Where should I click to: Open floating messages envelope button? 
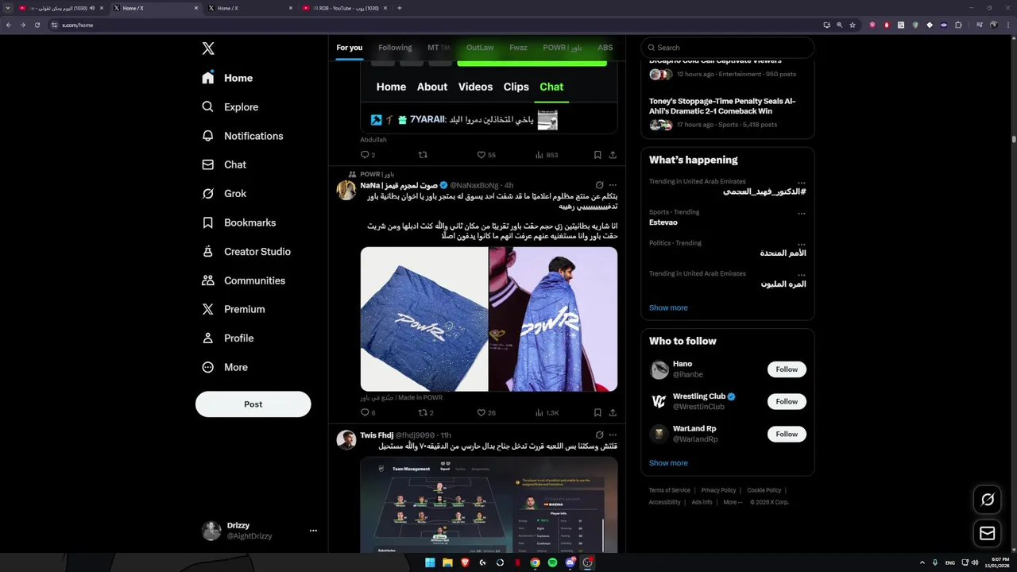(988, 534)
